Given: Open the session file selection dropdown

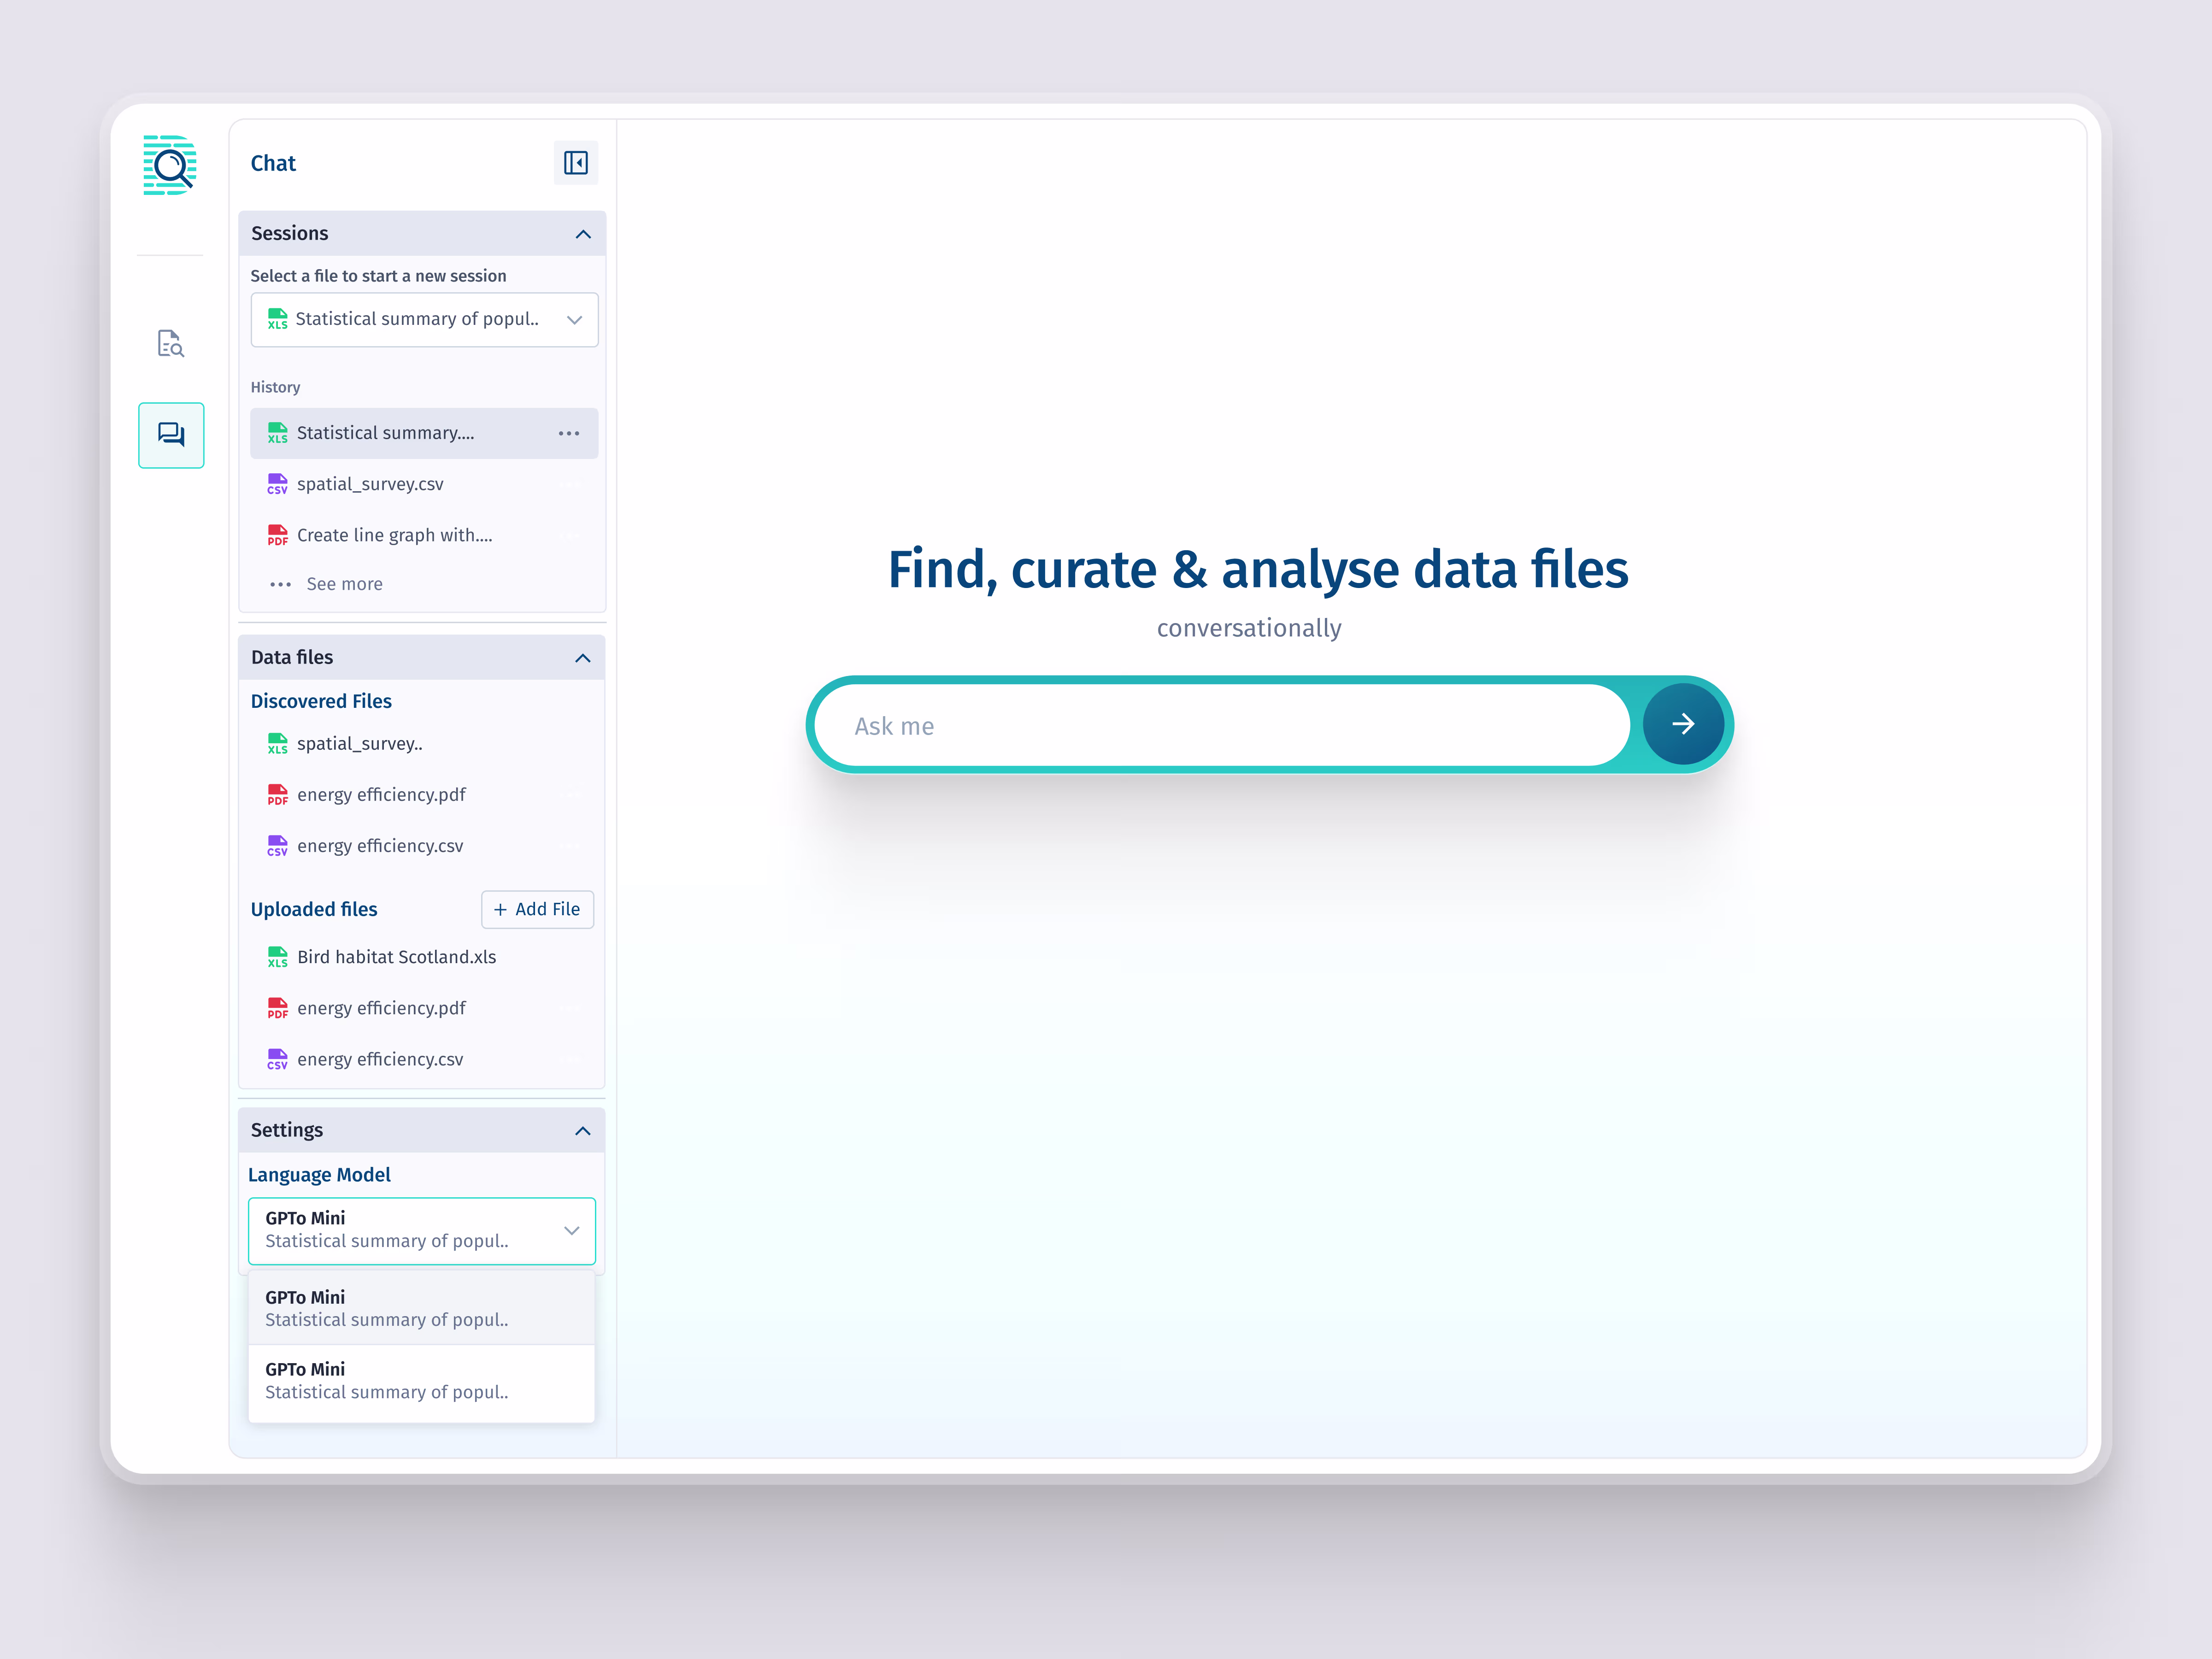Looking at the screenshot, I should click(x=424, y=320).
